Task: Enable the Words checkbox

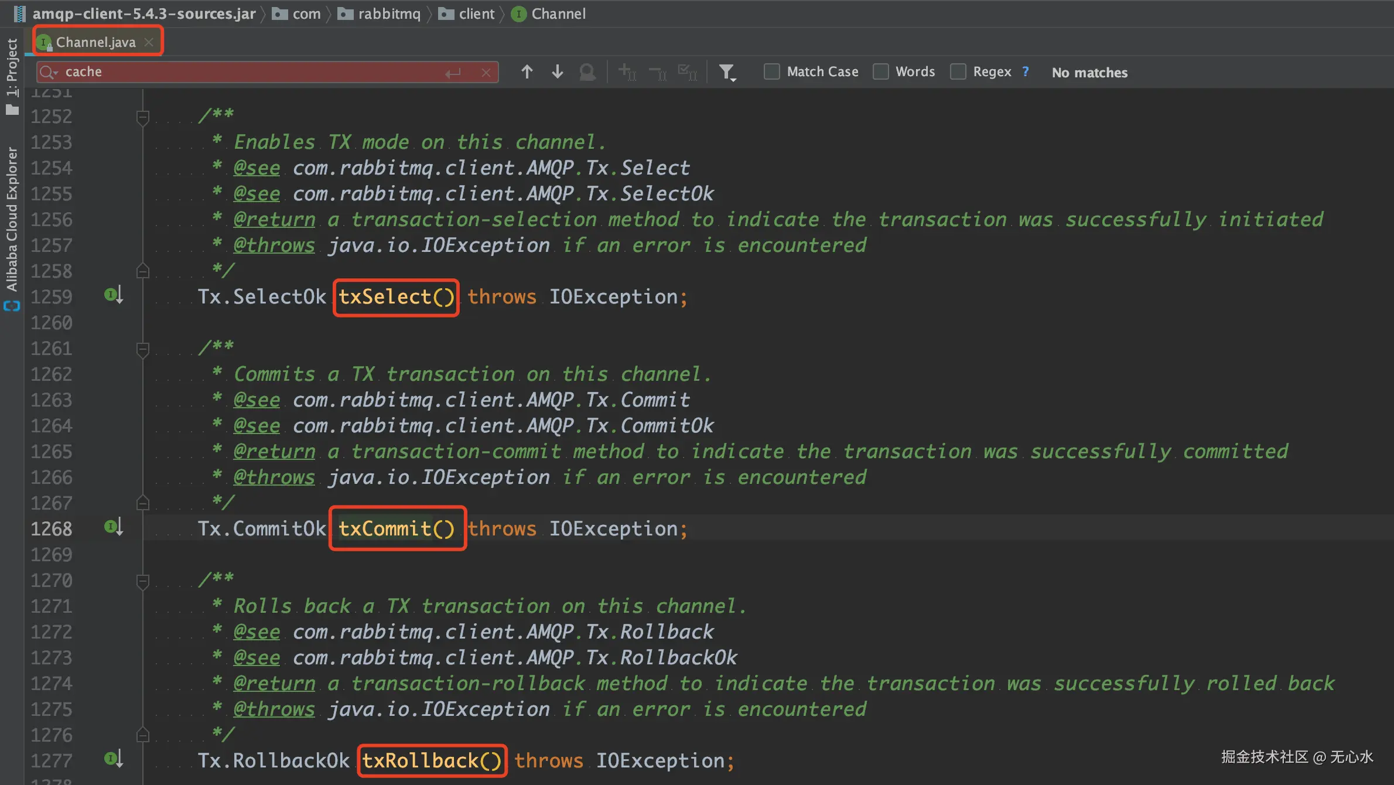Action: [x=880, y=72]
